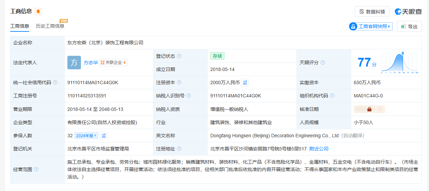This screenshot has width=429, height=191.
Task: Open the 2024年报 annual report dropdown
Action: coord(86,136)
